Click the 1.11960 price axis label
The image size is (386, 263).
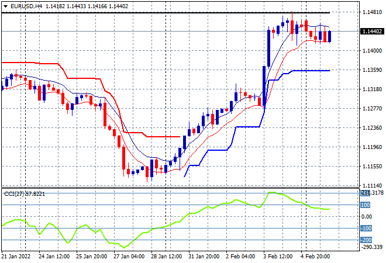point(372,147)
